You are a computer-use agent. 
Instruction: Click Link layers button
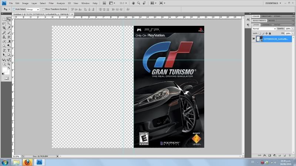click(x=260, y=155)
